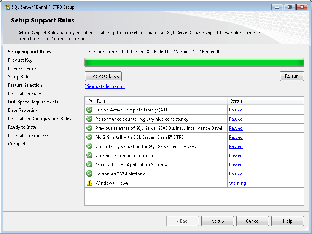This screenshot has height=234, width=312.
Task: Click 'Microsoft .NET Application Security' rule text
Action: pyautogui.click(x=131, y=165)
